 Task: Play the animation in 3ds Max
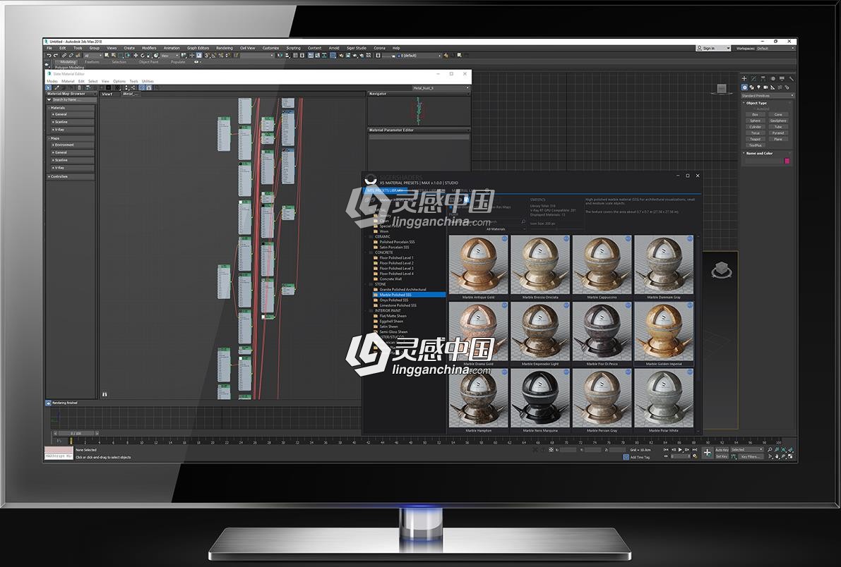tap(680, 450)
